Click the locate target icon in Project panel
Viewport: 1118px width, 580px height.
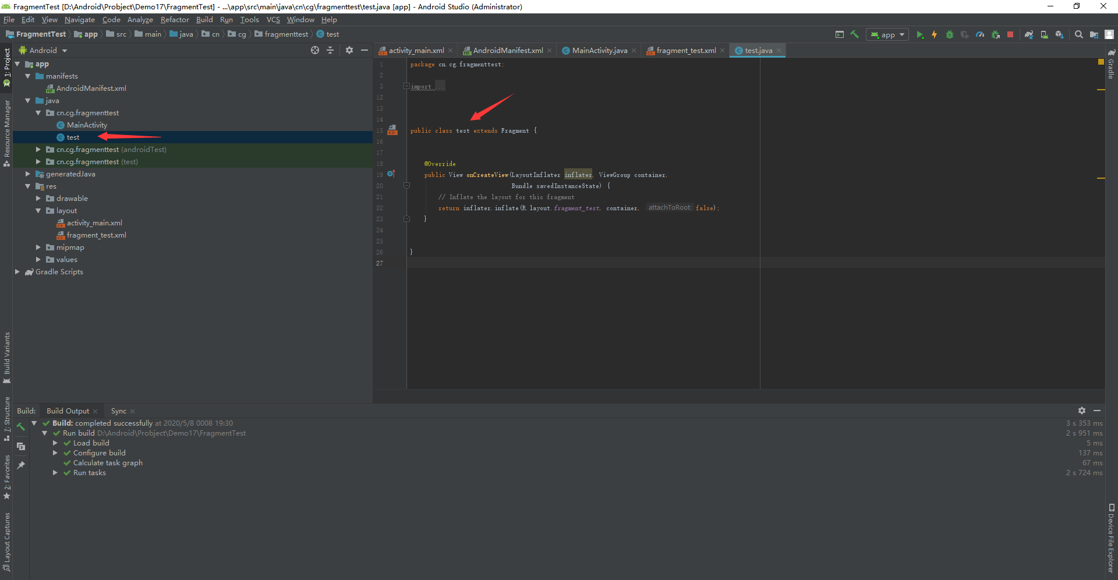pyautogui.click(x=315, y=51)
